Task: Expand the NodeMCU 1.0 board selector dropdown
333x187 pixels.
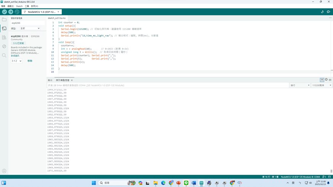Action: point(42,12)
